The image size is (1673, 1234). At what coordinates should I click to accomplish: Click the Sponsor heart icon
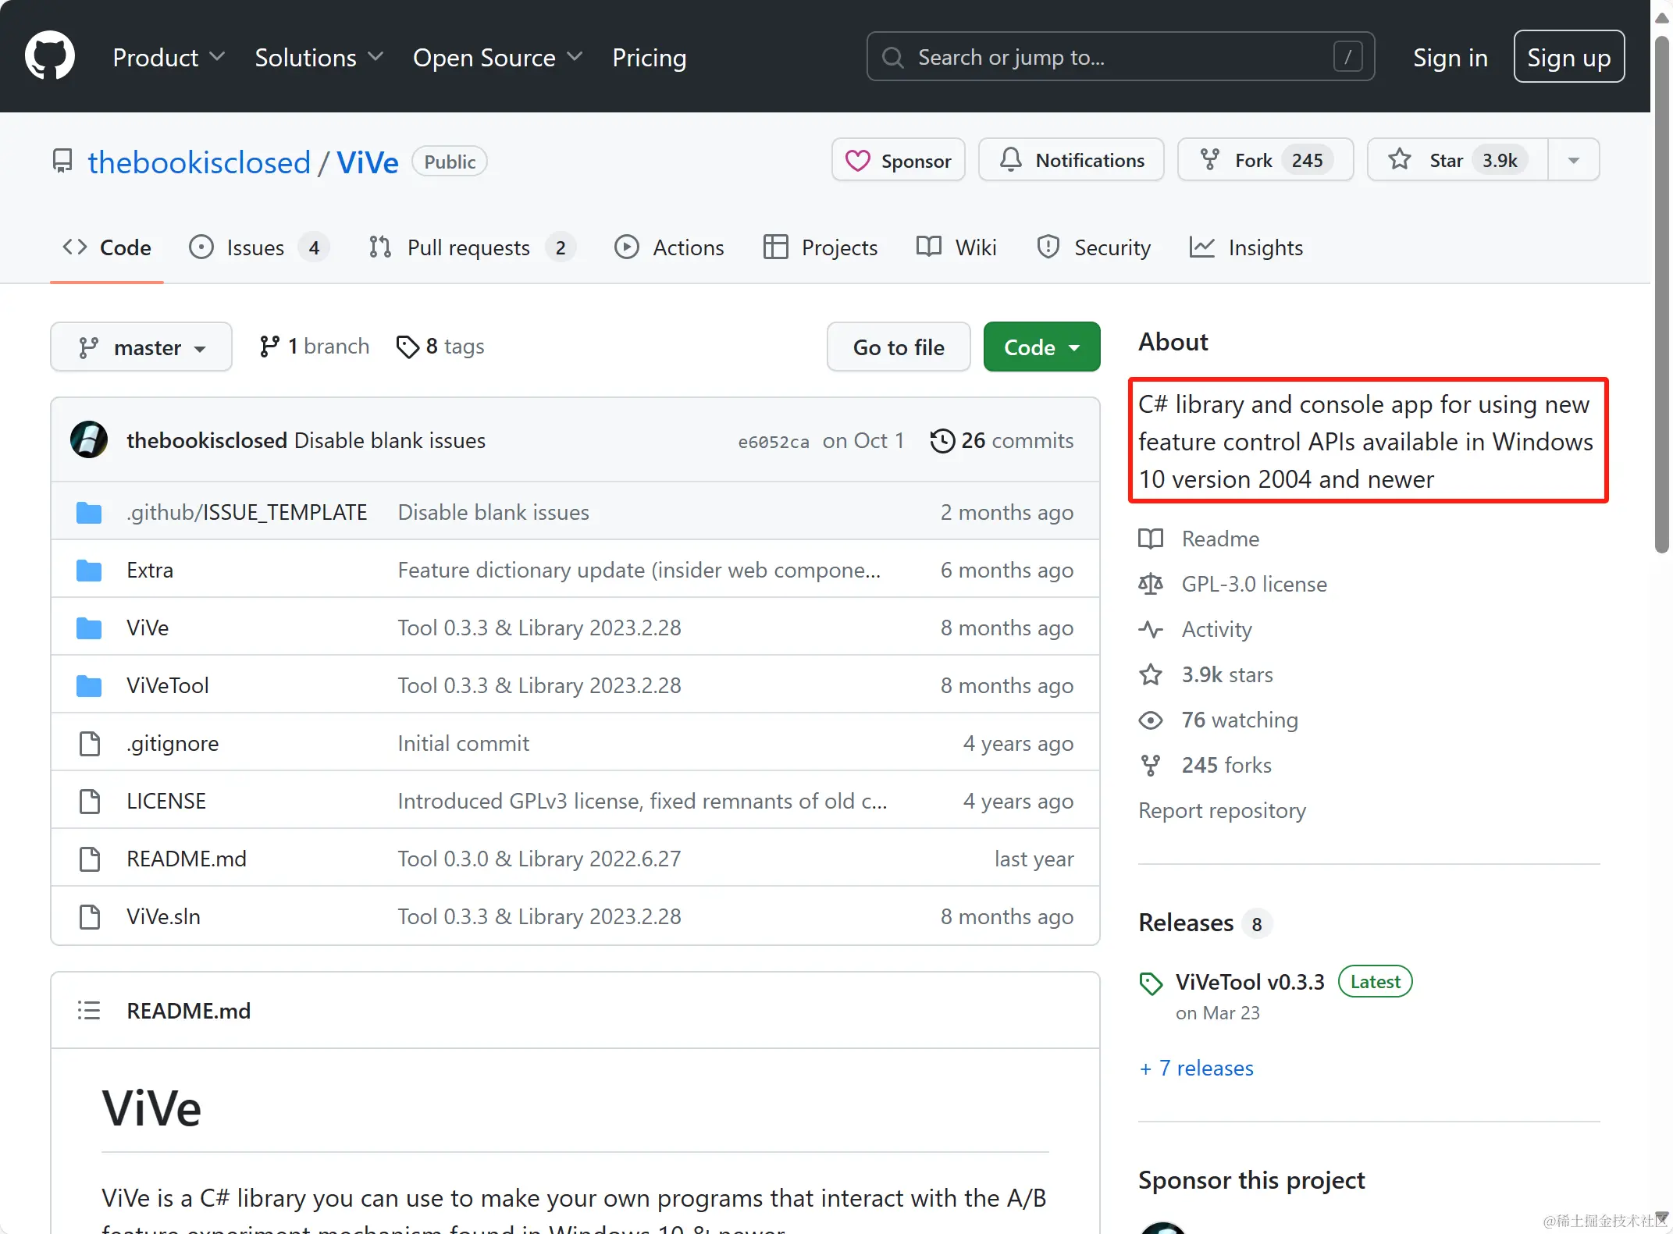(858, 161)
